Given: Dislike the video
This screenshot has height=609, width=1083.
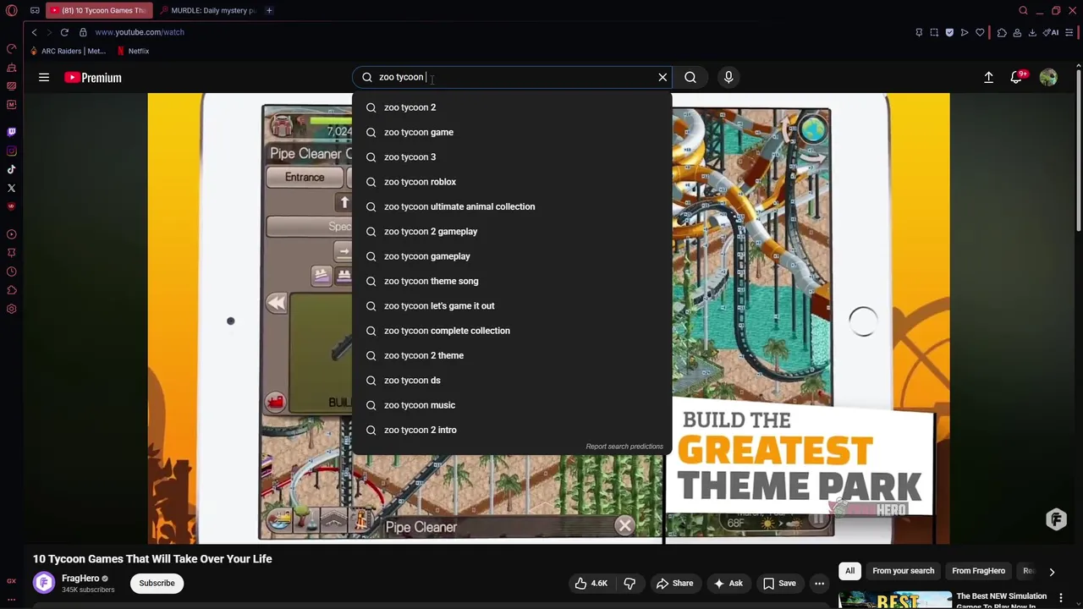Looking at the screenshot, I should coord(629,583).
